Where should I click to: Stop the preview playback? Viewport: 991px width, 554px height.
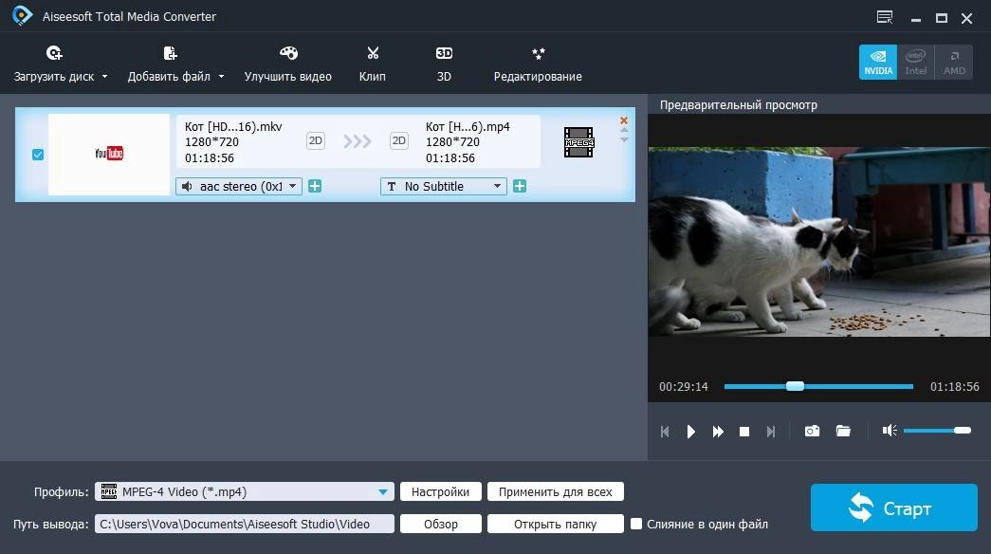744,432
